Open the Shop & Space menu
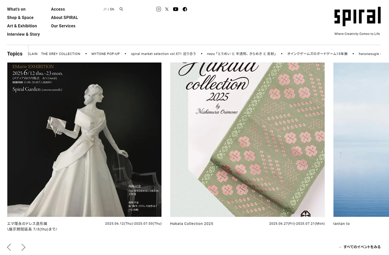This screenshot has height=255, width=389. (x=20, y=17)
